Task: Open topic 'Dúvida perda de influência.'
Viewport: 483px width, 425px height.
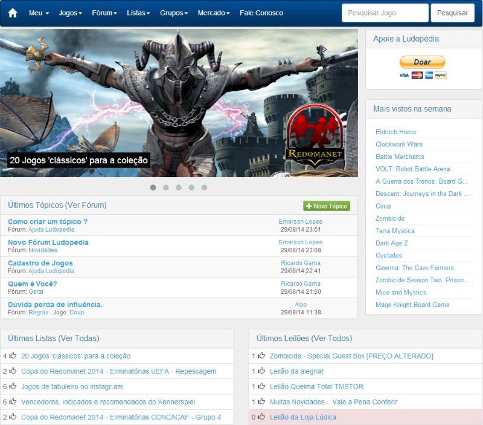Action: coord(55,305)
